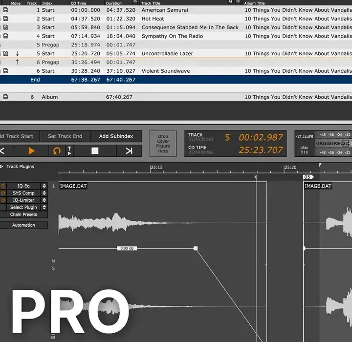Click the 00:02.987 track time readout
The width and height of the screenshot is (352, 342).
[x=261, y=137]
